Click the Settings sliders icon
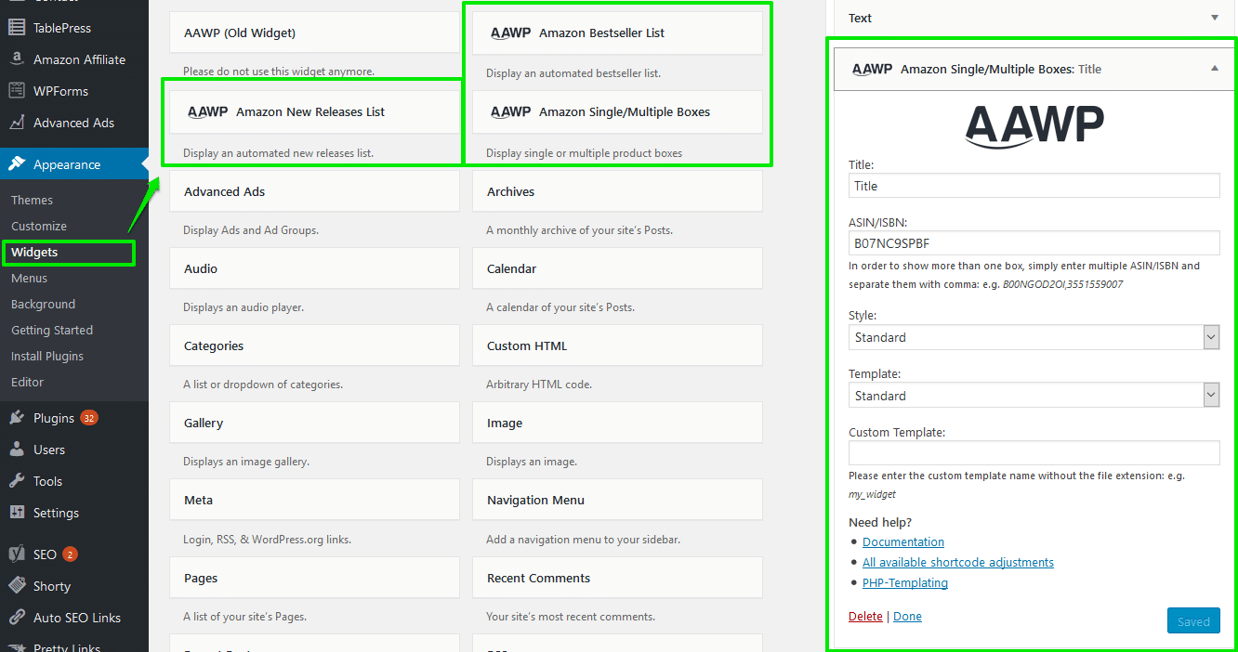 17,513
